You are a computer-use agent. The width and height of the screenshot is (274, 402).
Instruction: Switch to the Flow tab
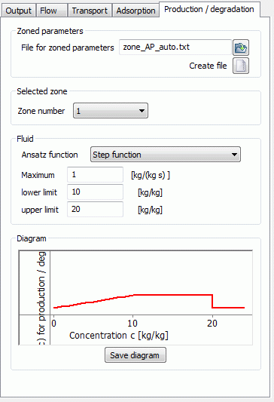click(48, 11)
